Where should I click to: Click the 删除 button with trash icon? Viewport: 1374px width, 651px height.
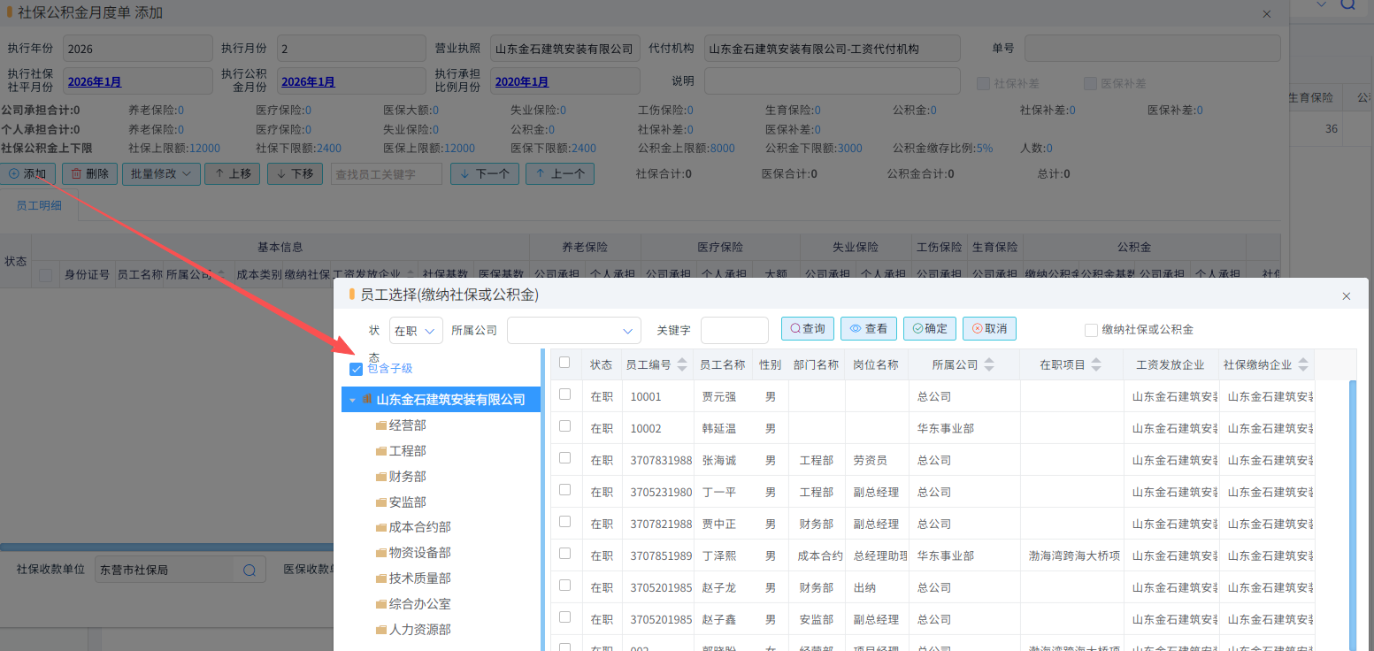click(89, 174)
